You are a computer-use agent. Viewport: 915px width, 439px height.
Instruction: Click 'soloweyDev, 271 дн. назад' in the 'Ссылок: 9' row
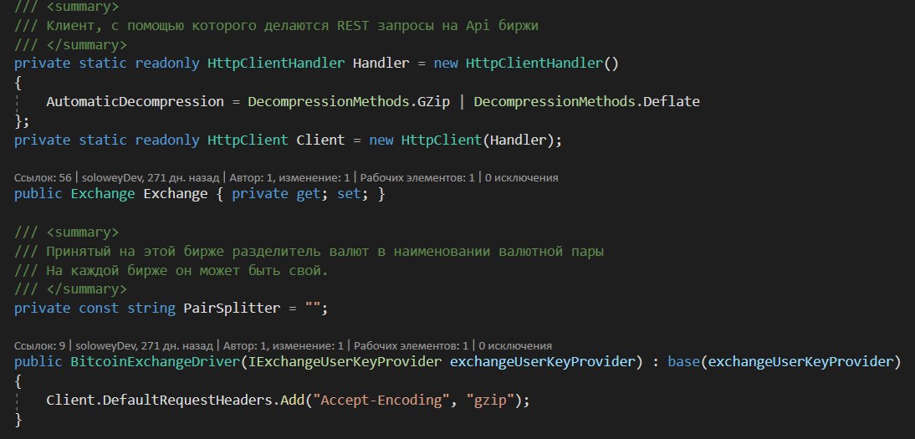pyautogui.click(x=145, y=345)
